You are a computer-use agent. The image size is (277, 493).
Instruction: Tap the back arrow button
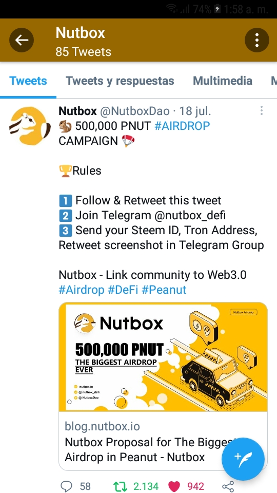click(22, 40)
